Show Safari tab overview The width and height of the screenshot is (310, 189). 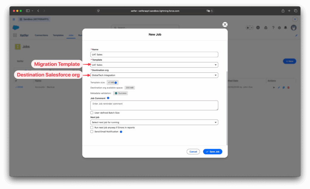tap(295, 11)
